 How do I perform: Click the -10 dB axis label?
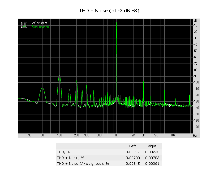click(195, 25)
